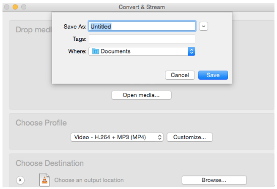
Task: Click the 'Choose Profile' heading
Action: pyautogui.click(x=41, y=123)
